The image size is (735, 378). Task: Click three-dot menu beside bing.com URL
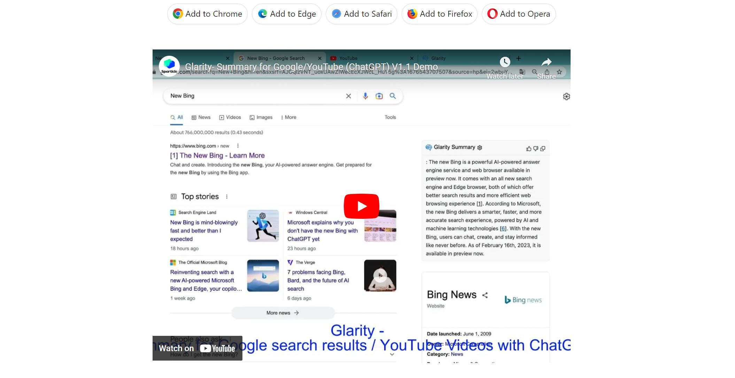coord(238,146)
